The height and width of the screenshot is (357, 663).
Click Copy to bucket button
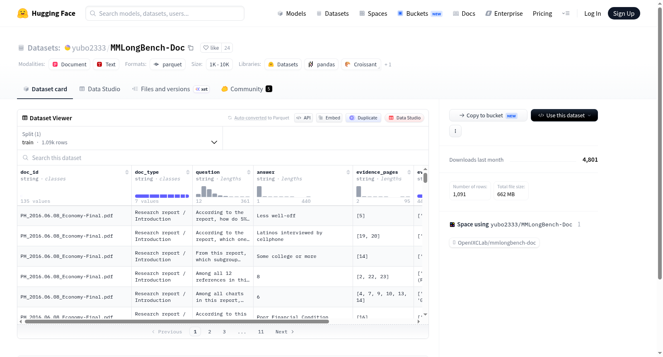[488, 115]
